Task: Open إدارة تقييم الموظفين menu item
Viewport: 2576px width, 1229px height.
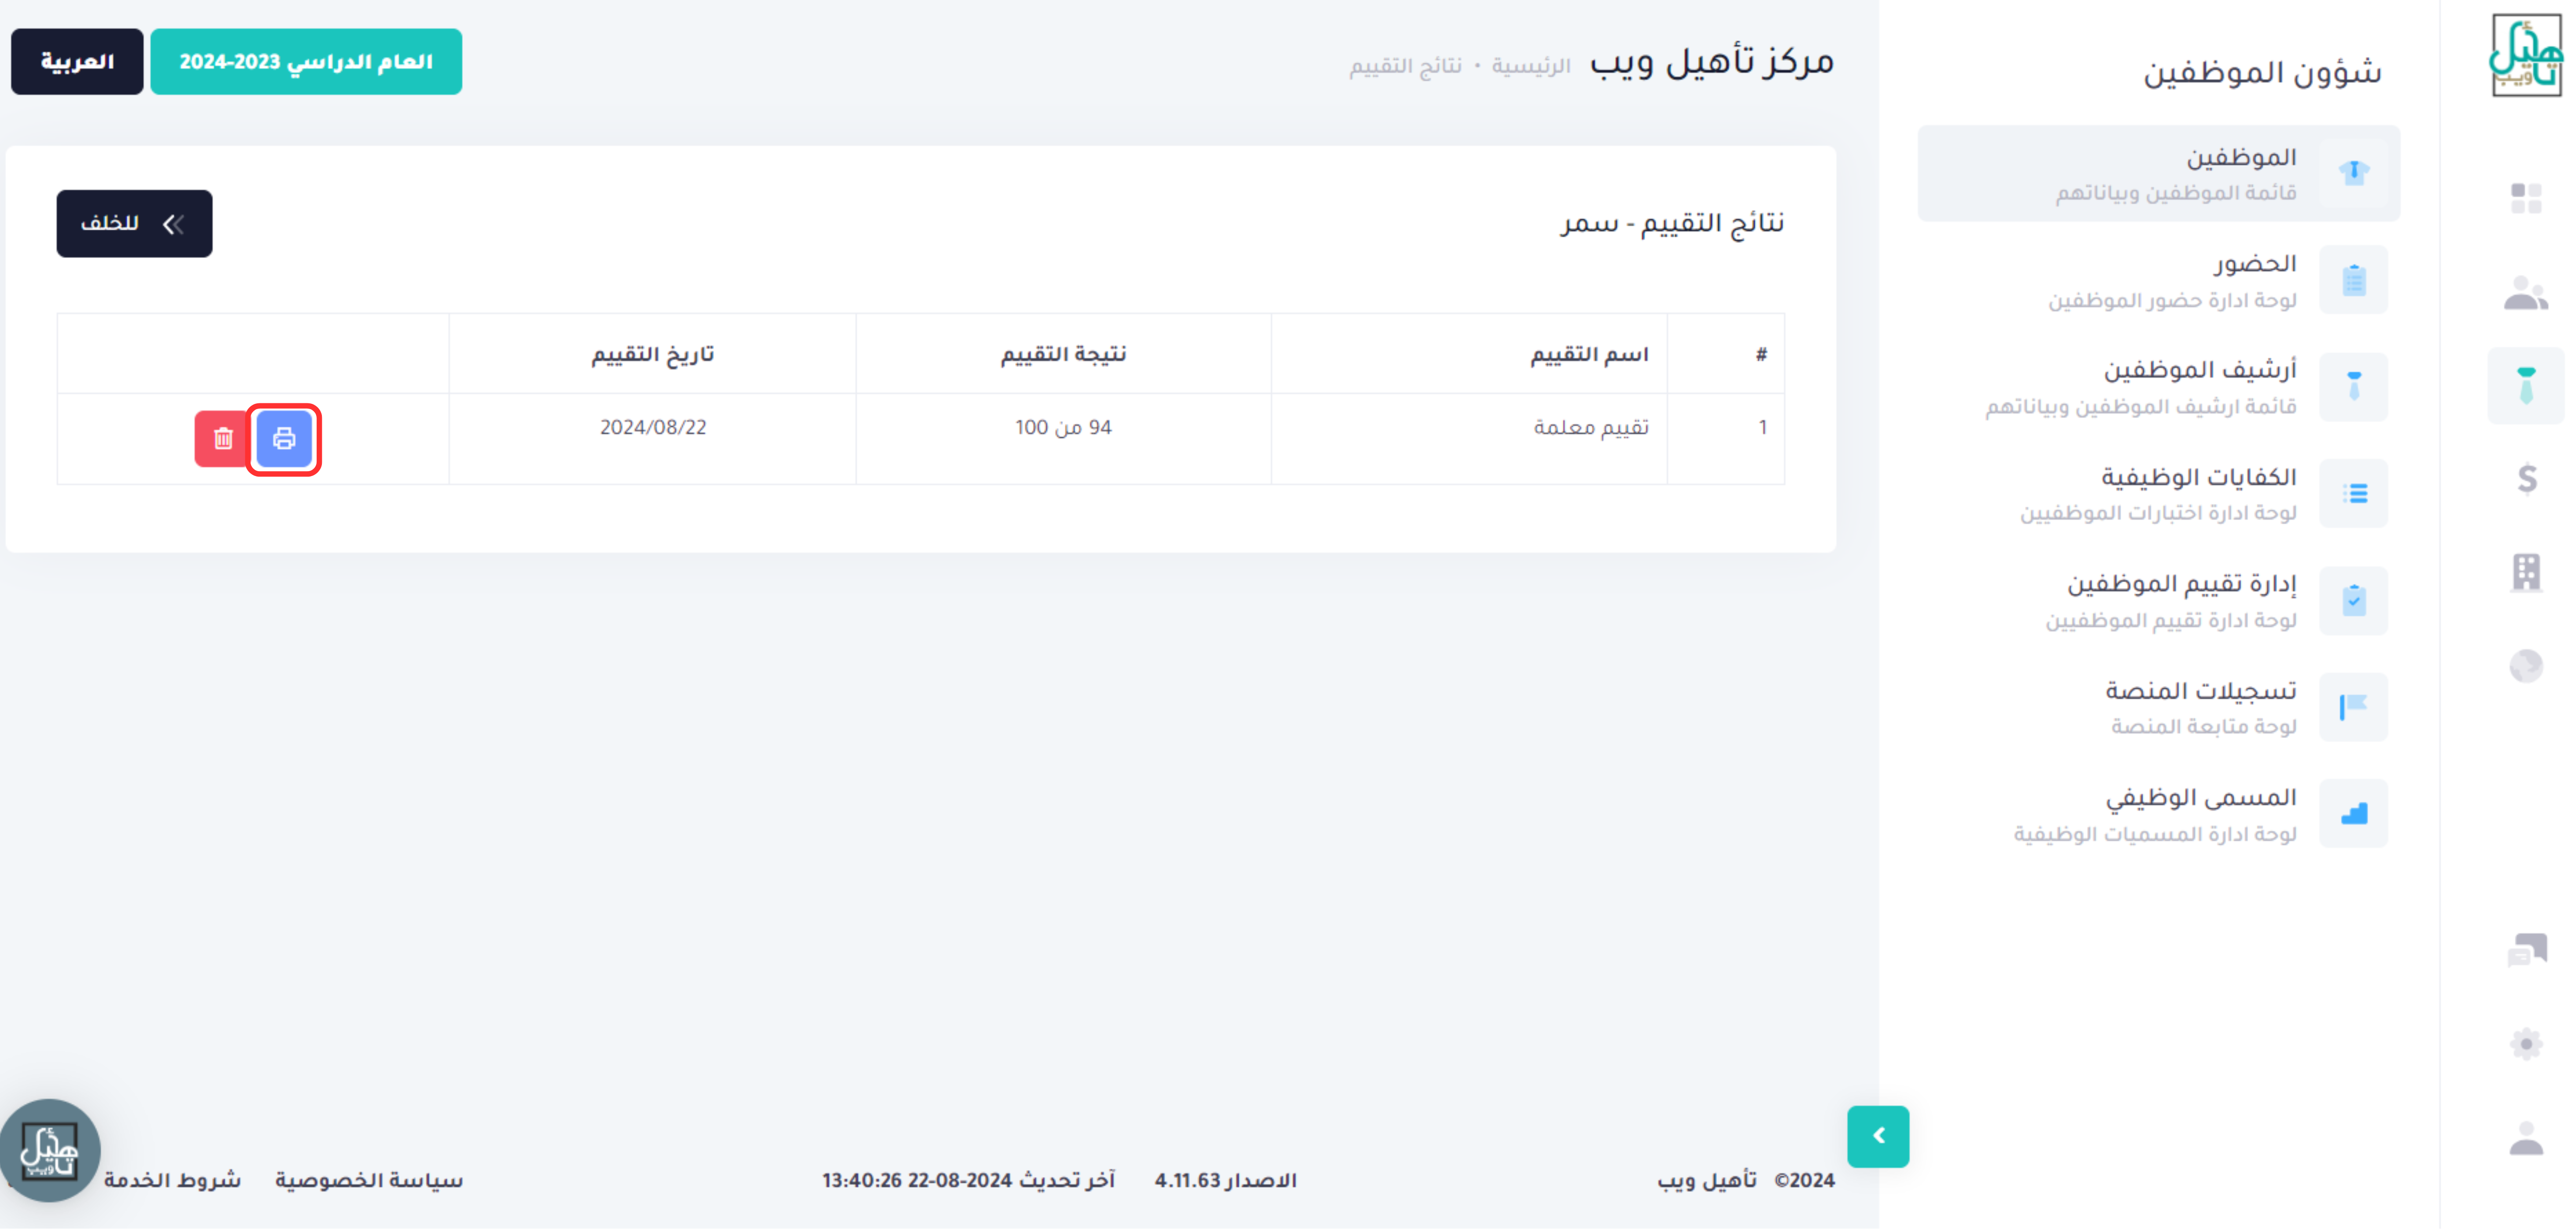Action: (x=2159, y=601)
